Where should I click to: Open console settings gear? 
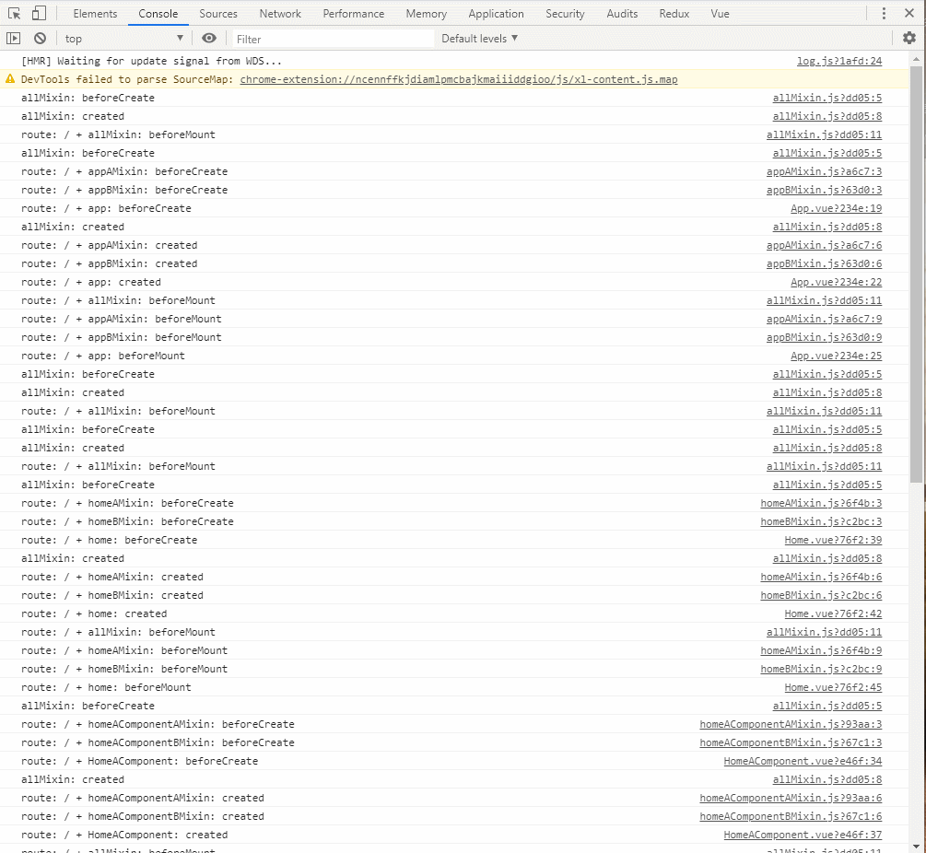click(909, 39)
